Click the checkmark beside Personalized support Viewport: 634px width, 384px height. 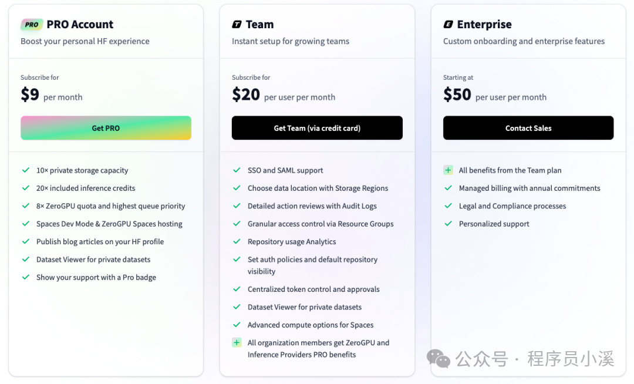(x=448, y=224)
